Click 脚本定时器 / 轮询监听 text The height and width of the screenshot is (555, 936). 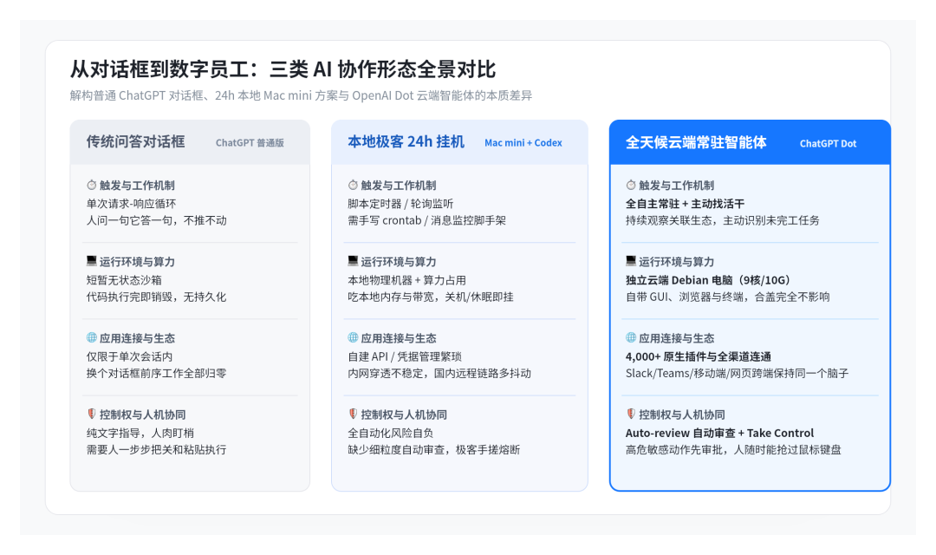400,204
